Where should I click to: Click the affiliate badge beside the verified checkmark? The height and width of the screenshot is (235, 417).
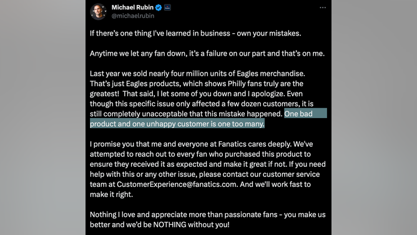coord(167,7)
